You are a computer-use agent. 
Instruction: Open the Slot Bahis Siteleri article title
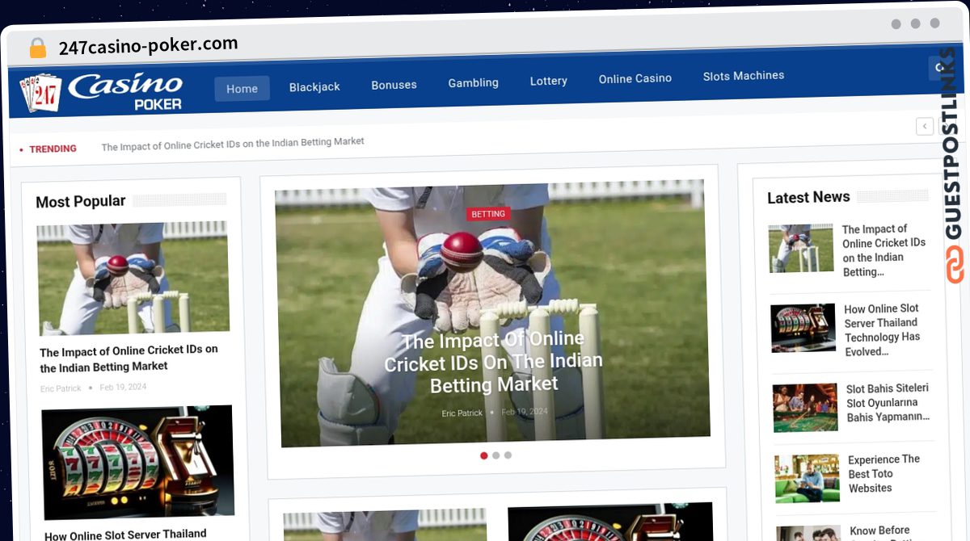coord(888,403)
